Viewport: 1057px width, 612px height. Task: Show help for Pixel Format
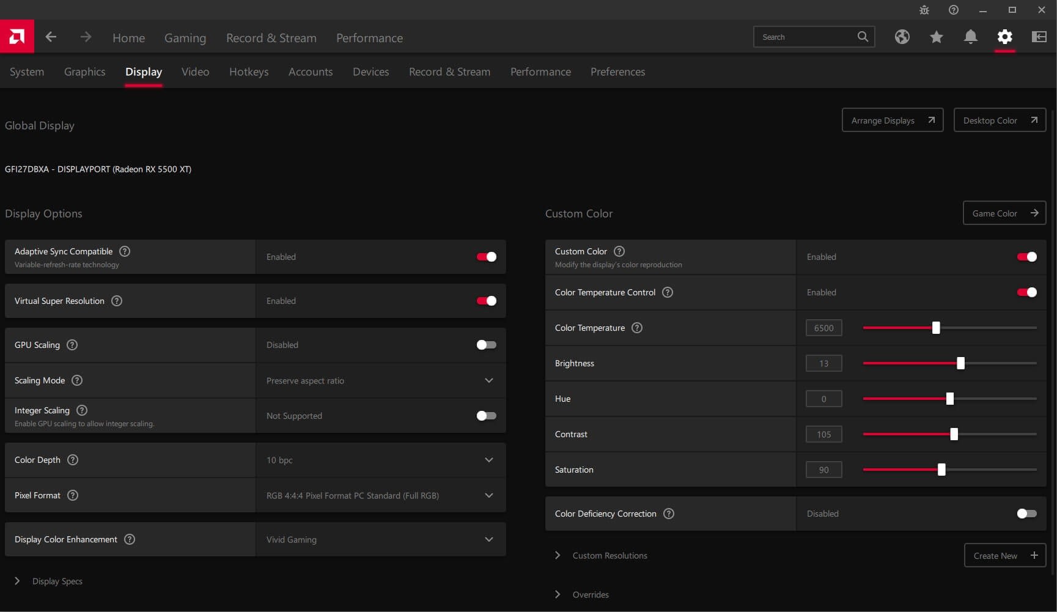click(73, 495)
